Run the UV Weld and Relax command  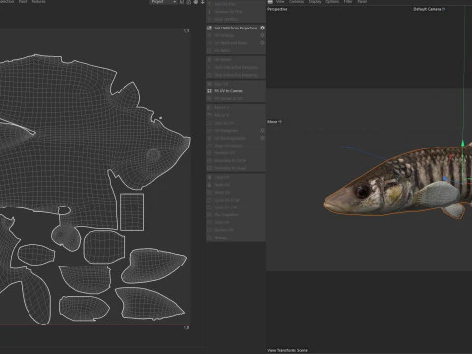(231, 43)
